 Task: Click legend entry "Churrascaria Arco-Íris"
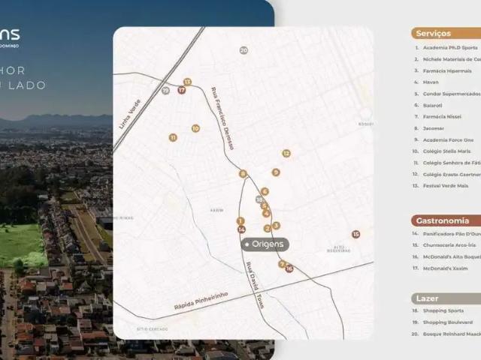pyautogui.click(x=449, y=245)
